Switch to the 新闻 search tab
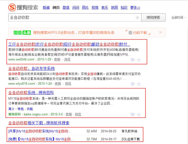 coord(46,8)
